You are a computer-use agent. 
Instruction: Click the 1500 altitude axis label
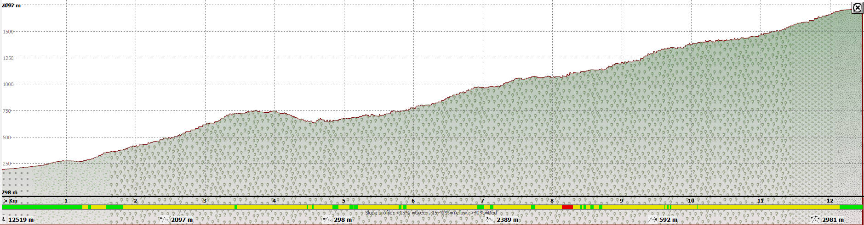(8, 32)
